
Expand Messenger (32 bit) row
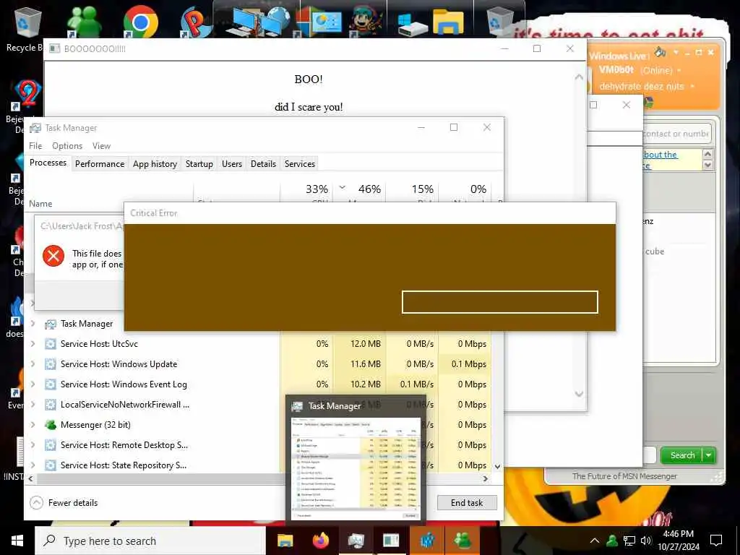(33, 425)
